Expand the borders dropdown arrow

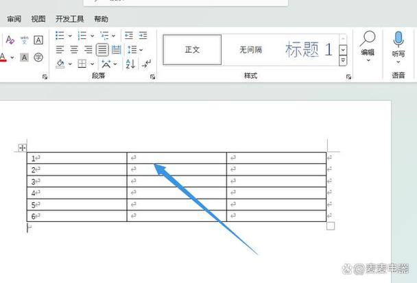(93, 64)
